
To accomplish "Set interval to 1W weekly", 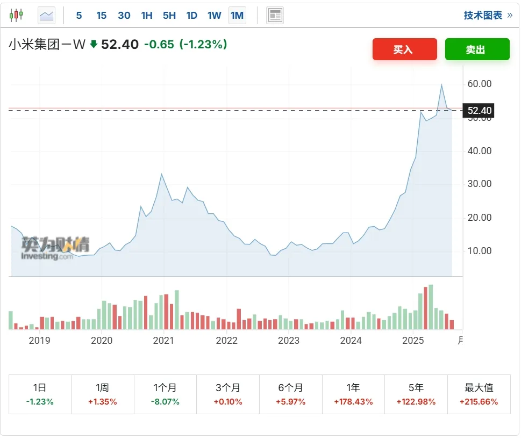I will (215, 16).
